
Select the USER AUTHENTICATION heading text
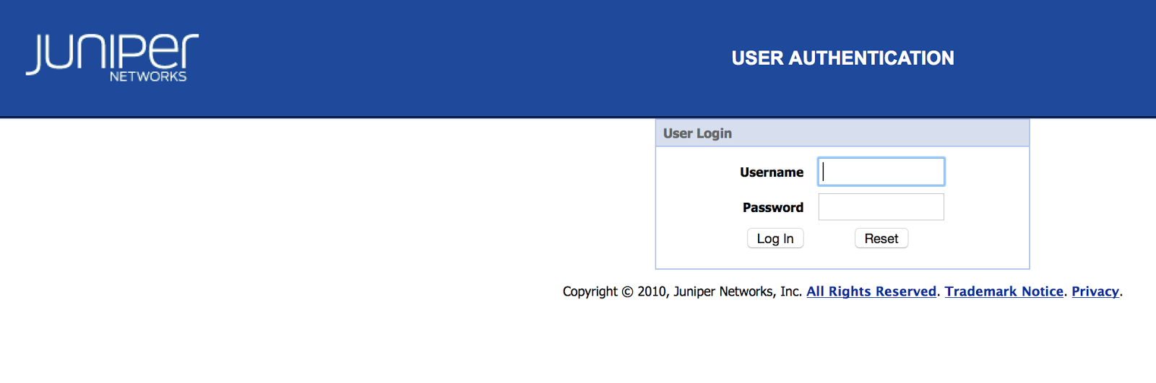click(842, 58)
